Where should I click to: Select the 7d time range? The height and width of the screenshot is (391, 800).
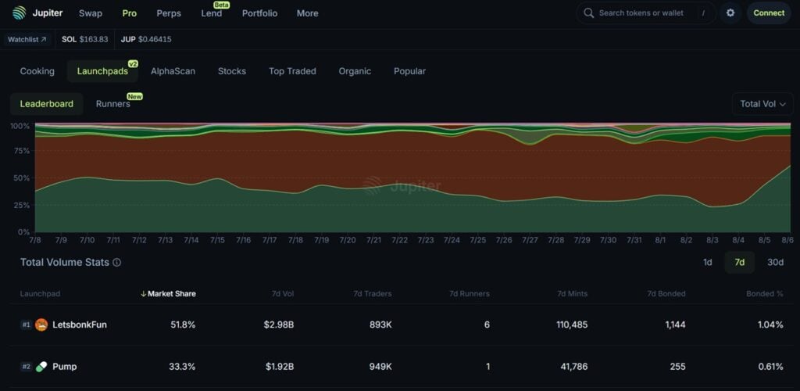point(739,263)
